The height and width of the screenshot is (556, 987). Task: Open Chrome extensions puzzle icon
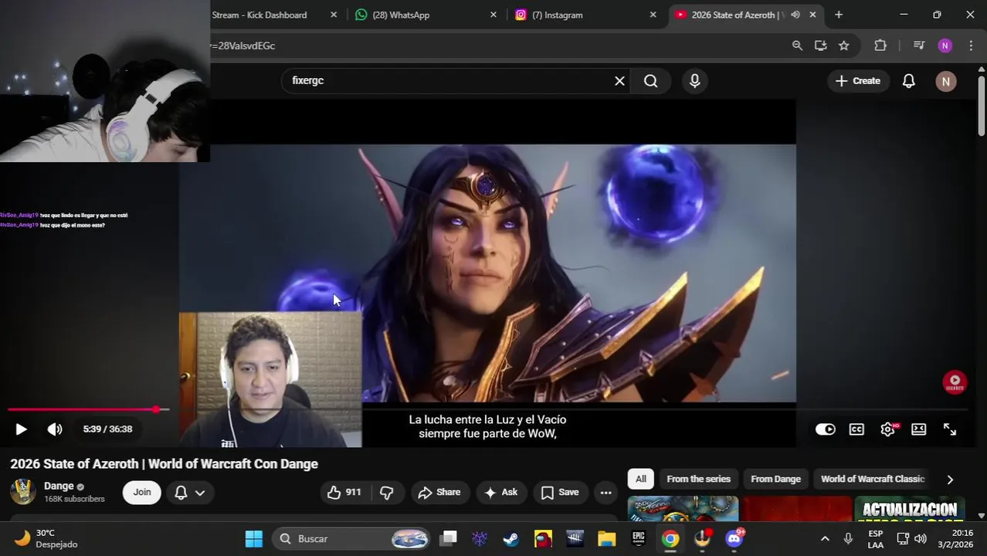click(880, 46)
